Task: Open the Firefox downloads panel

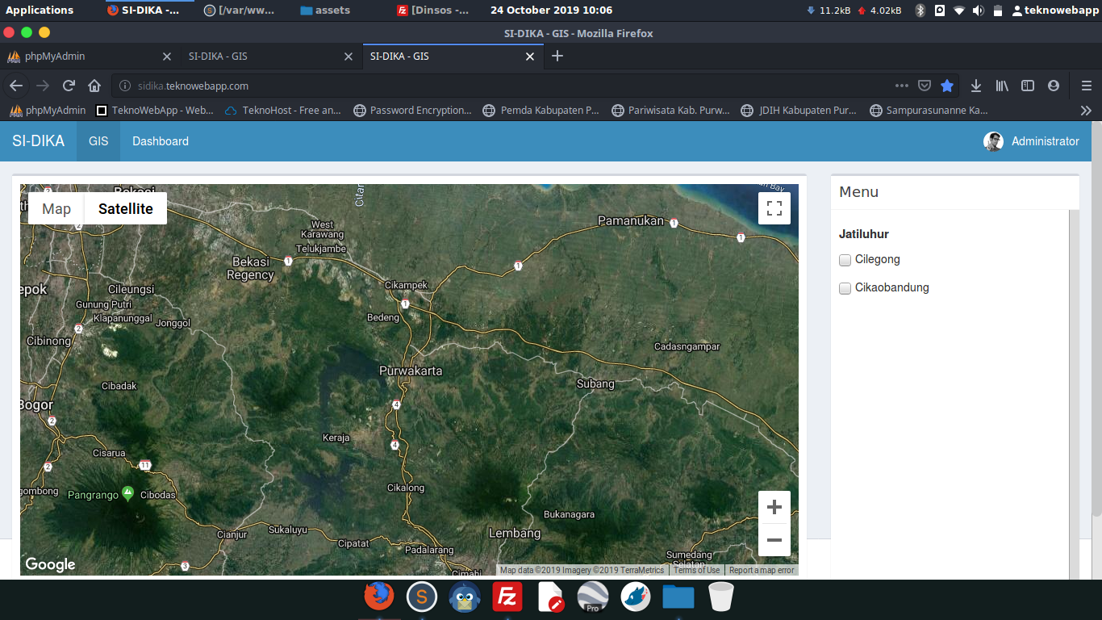Action: click(976, 86)
